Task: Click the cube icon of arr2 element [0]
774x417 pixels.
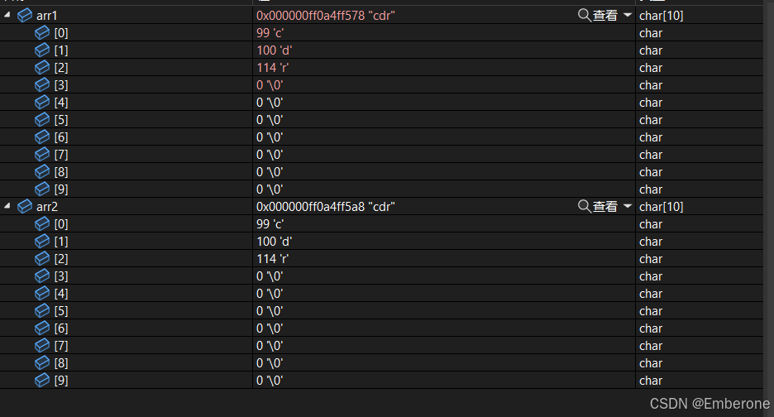Action: pyautogui.click(x=42, y=224)
